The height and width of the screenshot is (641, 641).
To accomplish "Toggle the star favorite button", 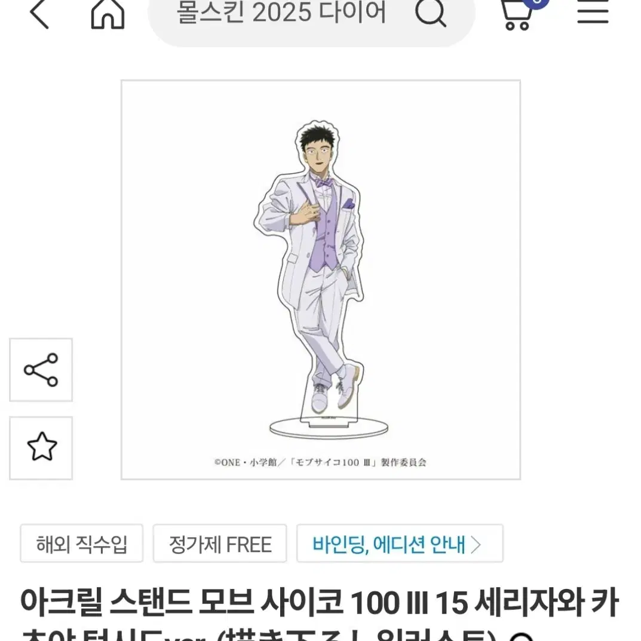I will 41,448.
